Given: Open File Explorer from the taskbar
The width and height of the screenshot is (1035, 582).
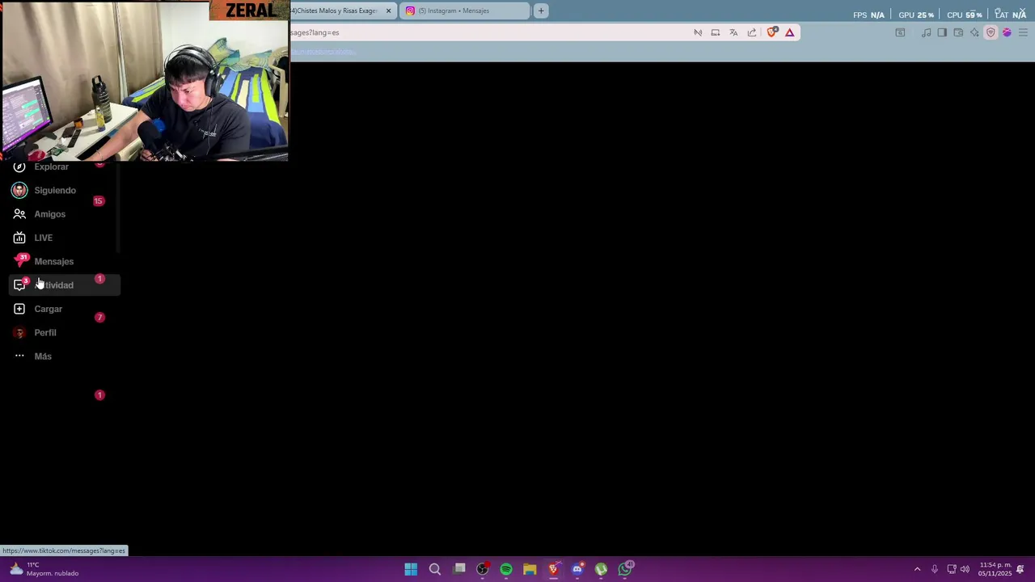Looking at the screenshot, I should pyautogui.click(x=530, y=569).
